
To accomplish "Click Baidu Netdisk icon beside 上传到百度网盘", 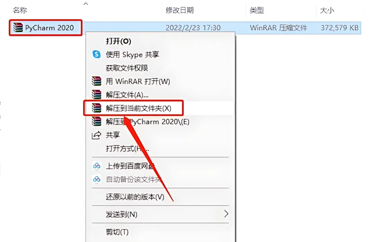I will point(97,166).
